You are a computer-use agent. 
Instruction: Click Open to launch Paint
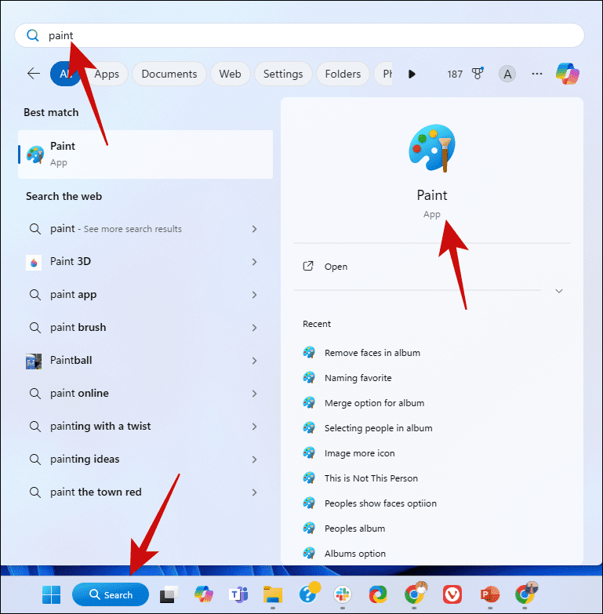point(336,267)
